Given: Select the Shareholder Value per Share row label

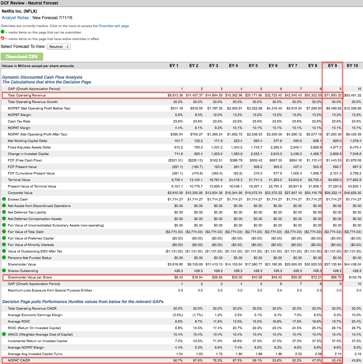Looking at the screenshot, I should point(30,277).
